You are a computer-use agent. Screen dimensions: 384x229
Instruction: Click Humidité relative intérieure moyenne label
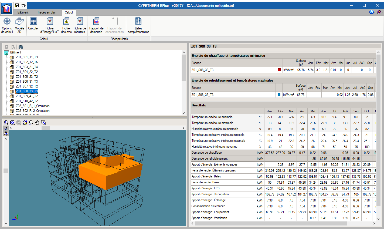pyautogui.click(x=215, y=147)
